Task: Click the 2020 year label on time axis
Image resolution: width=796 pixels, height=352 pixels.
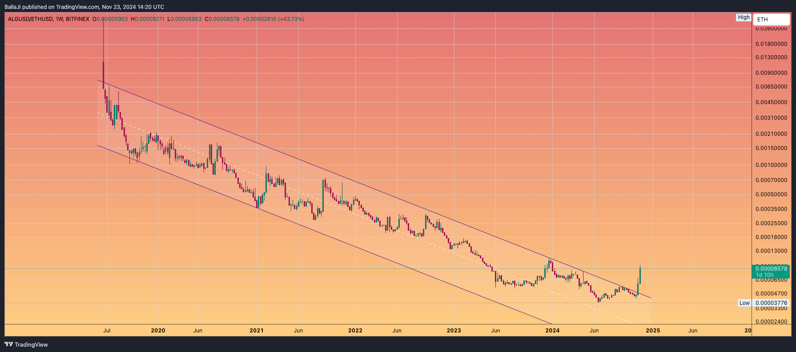Action: pos(158,331)
